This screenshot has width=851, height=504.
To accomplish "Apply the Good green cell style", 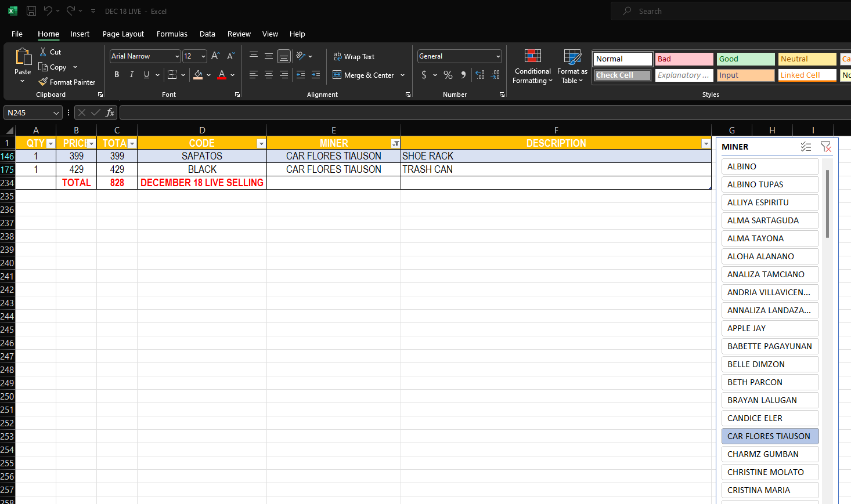I will (746, 59).
